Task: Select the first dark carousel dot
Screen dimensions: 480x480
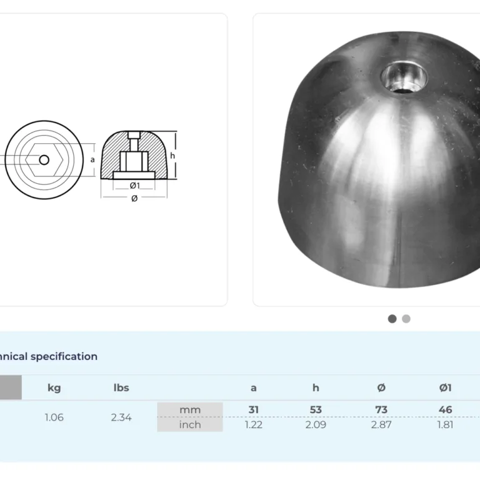Action: pos(392,319)
